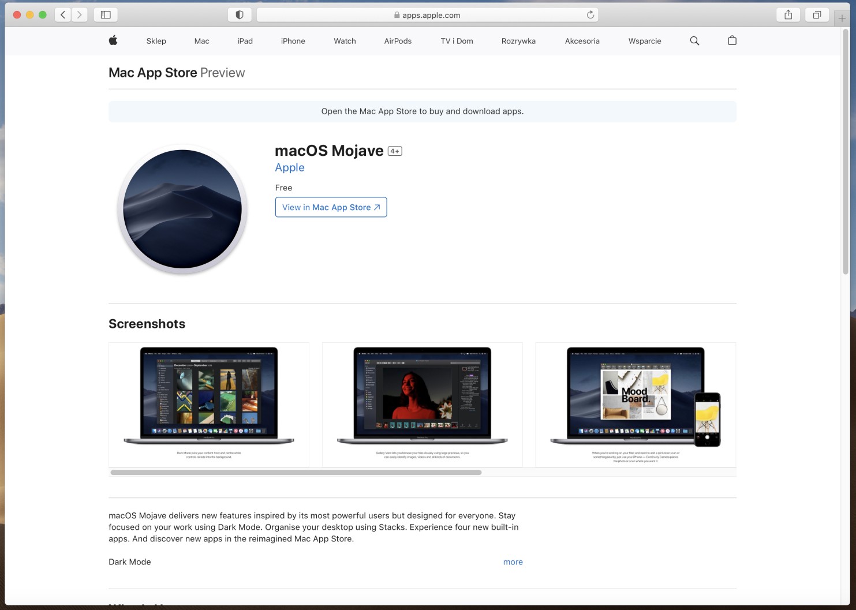Click the Free price label
Image resolution: width=856 pixels, height=610 pixels.
[283, 188]
